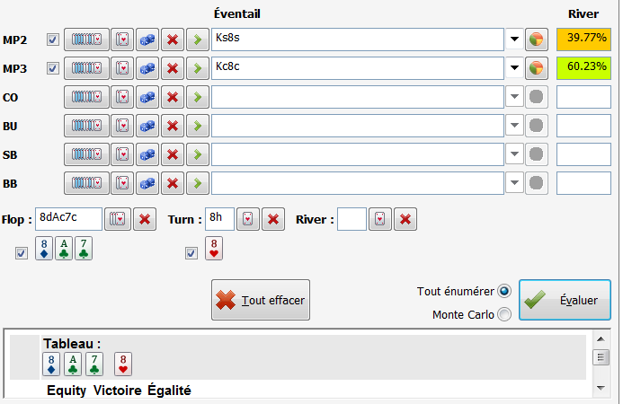This screenshot has height=404, width=623.
Task: Uncheck the MP2 player checkbox
Action: click(52, 40)
